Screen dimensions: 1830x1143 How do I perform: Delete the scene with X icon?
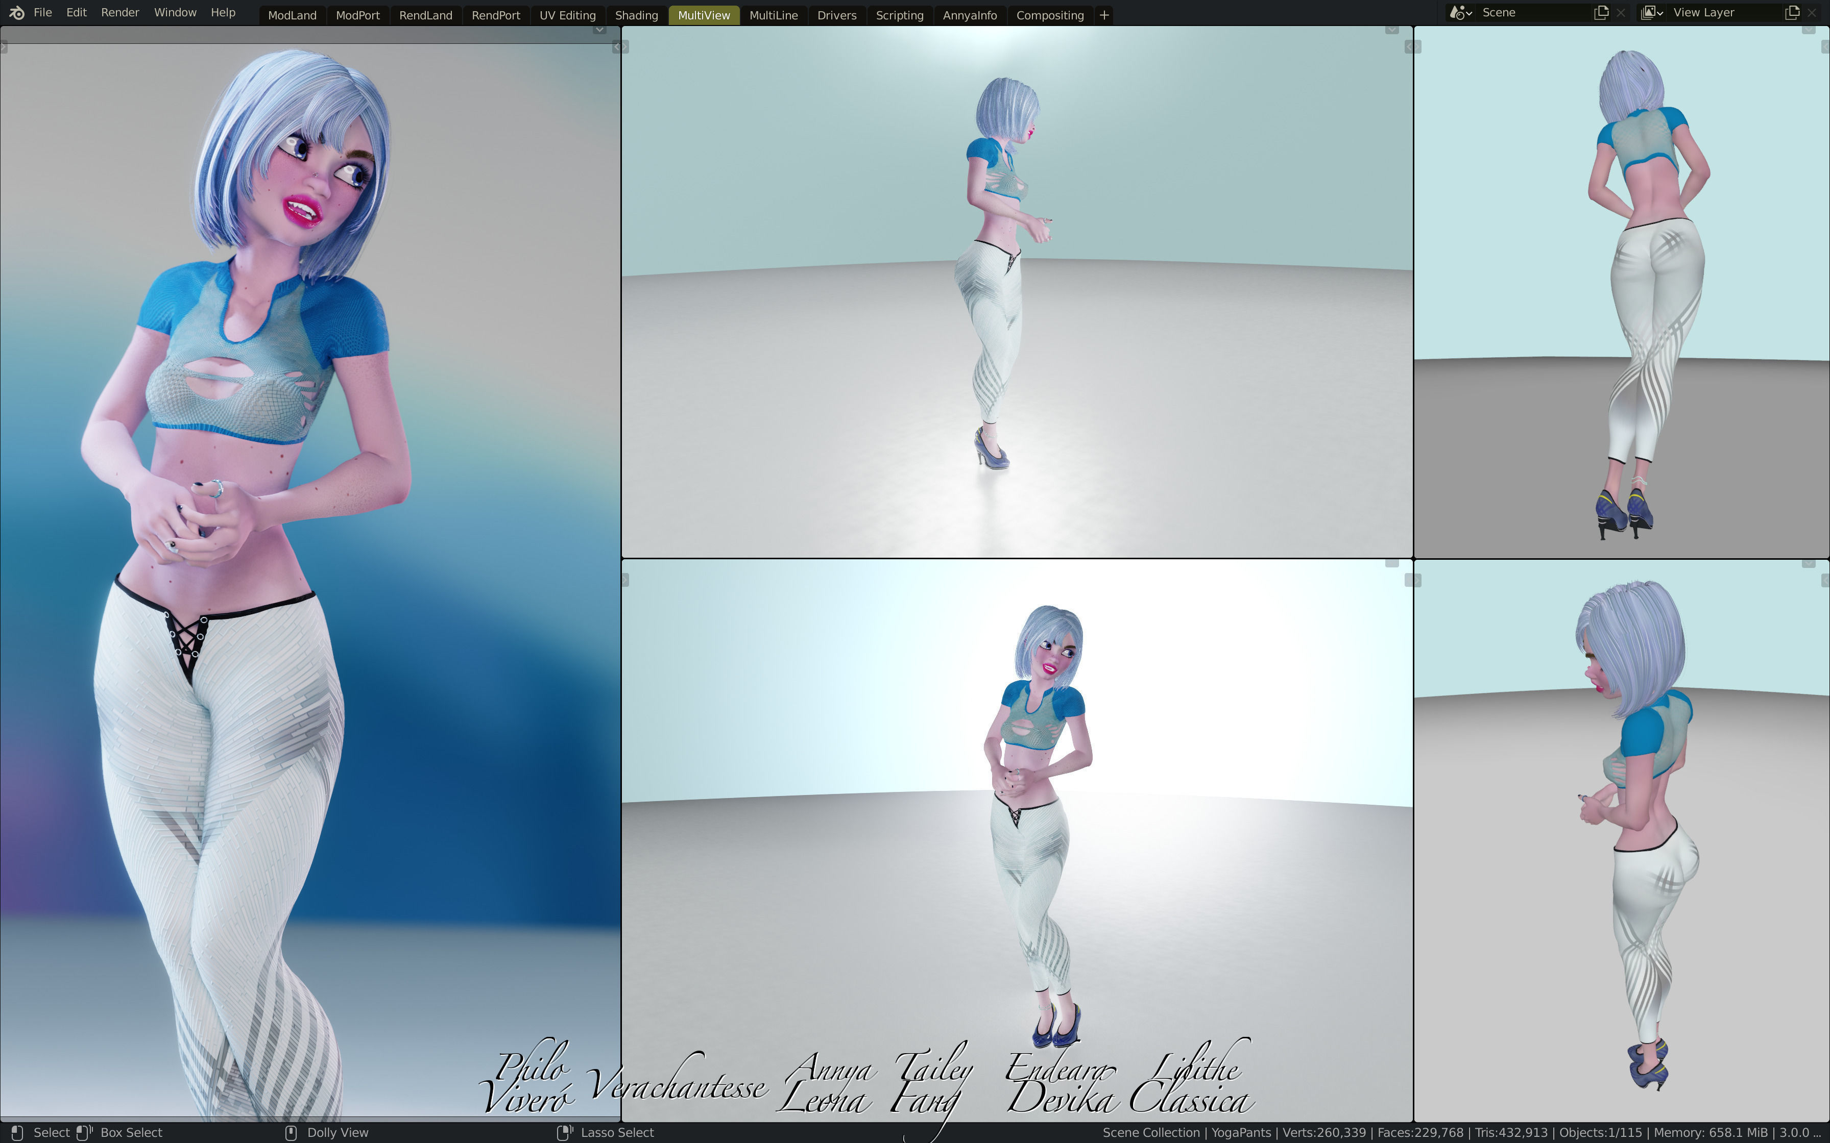point(1621,13)
